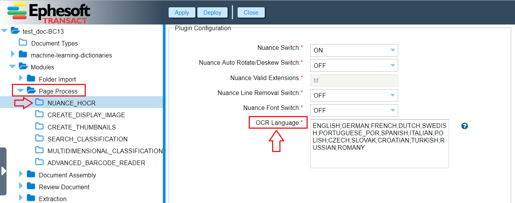
Task: Expand the Folder Import module
Action: coord(21,79)
